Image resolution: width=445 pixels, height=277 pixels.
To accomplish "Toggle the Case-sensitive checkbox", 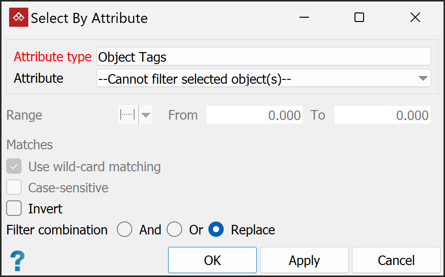I will pyautogui.click(x=14, y=188).
